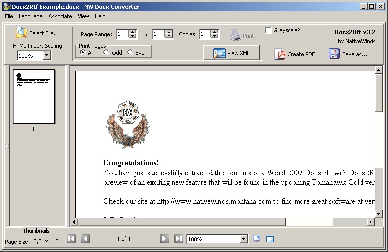Image resolution: width=388 pixels, height=252 pixels.
Task: Select the All print pages radio
Action: [x=83, y=52]
